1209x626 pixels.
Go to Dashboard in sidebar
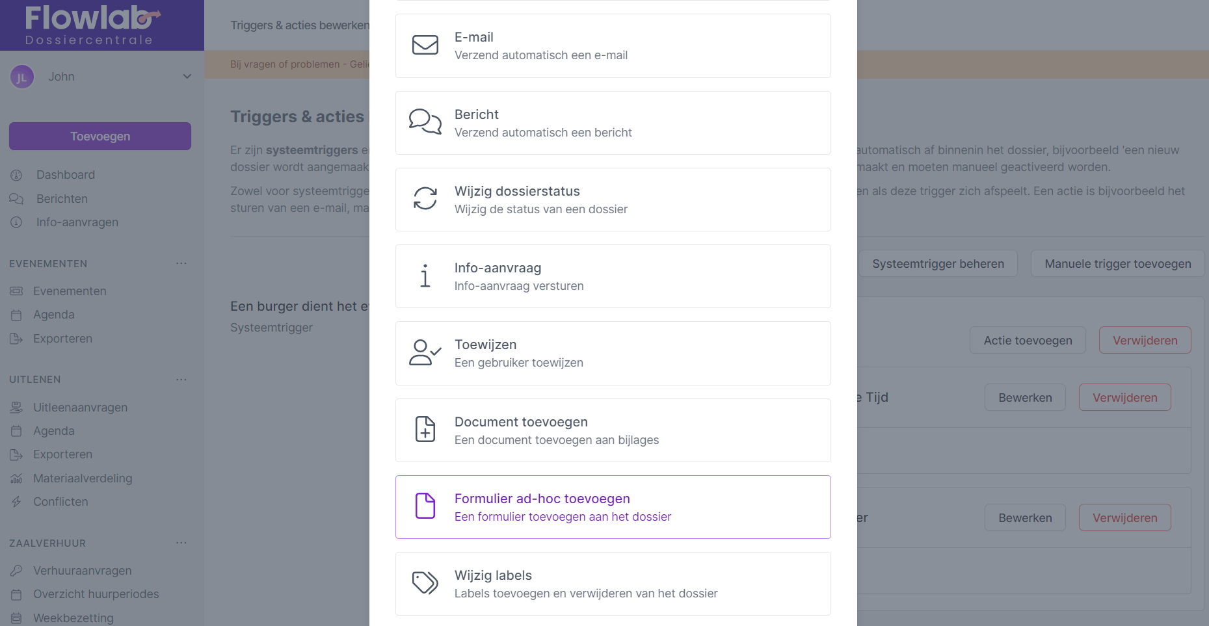point(66,175)
